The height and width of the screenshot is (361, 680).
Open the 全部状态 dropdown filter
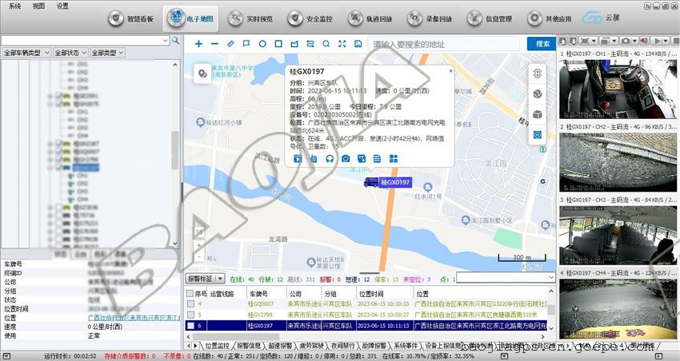[70, 53]
